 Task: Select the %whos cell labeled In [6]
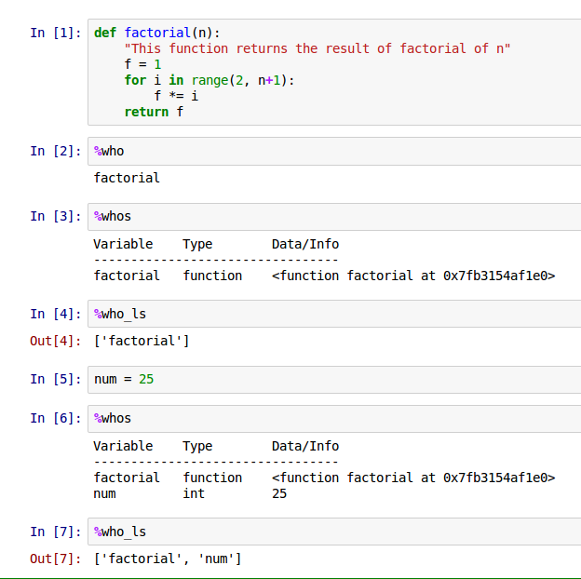335,418
